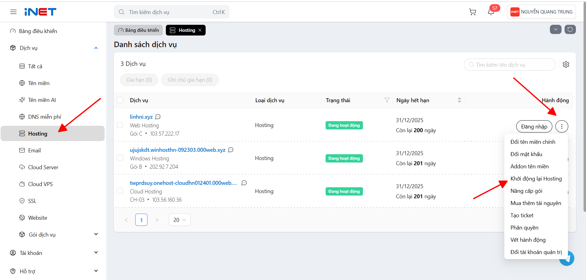Select Tên miền AI in the sidebar
This screenshot has width=586, height=280.
tap(42, 100)
